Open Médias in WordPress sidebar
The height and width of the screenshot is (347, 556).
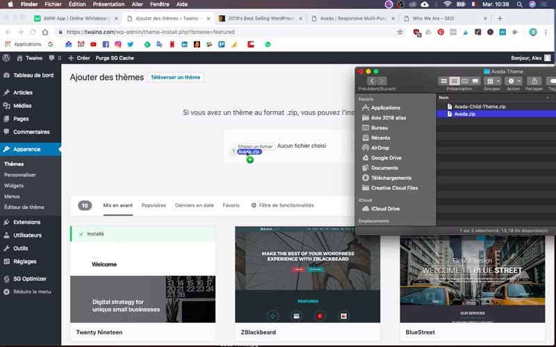31,105
